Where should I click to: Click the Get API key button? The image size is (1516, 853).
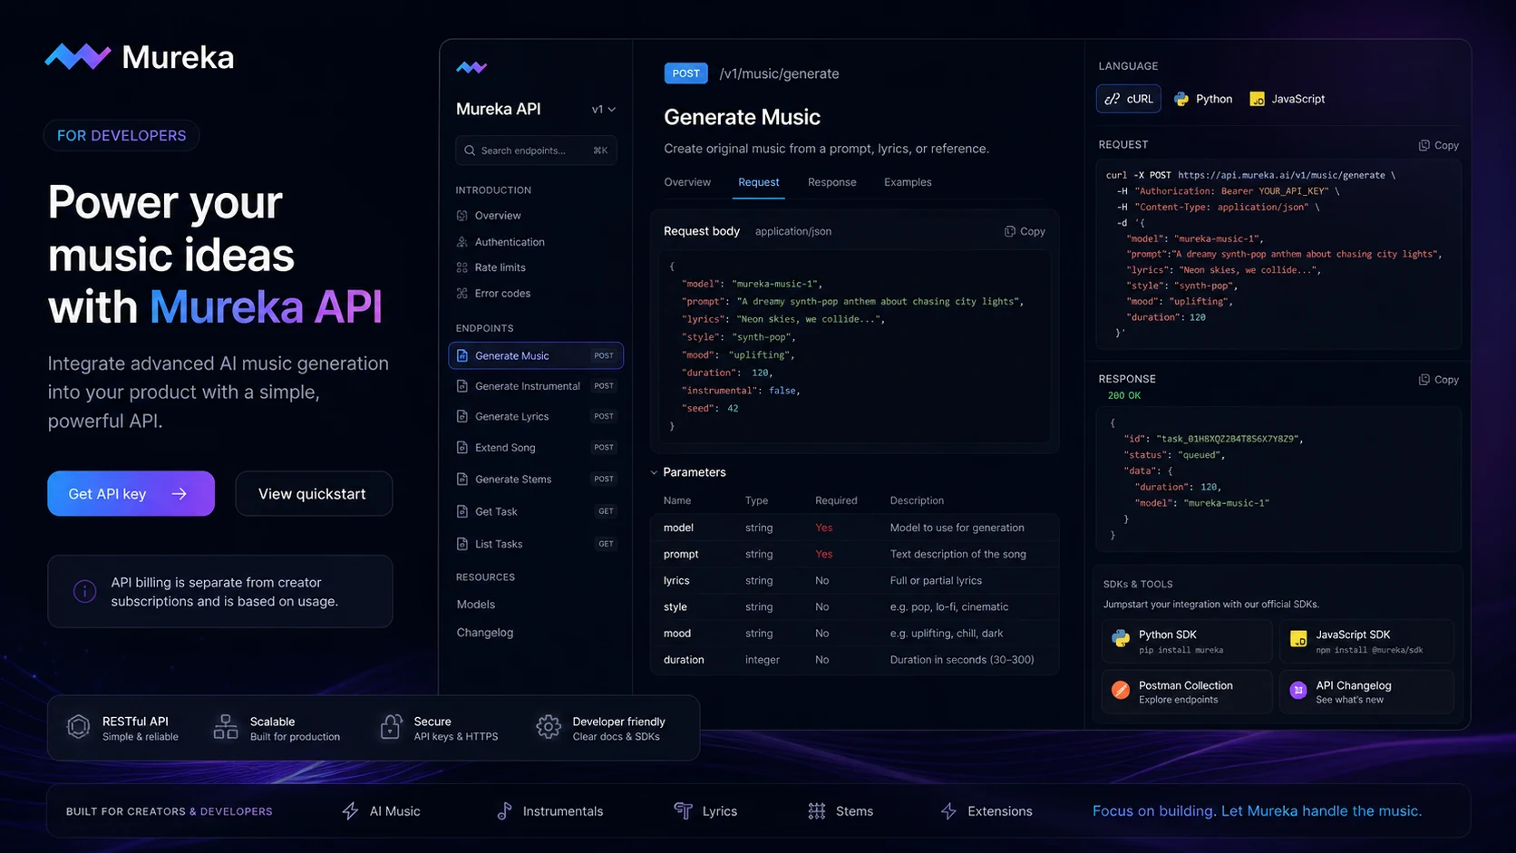click(131, 494)
